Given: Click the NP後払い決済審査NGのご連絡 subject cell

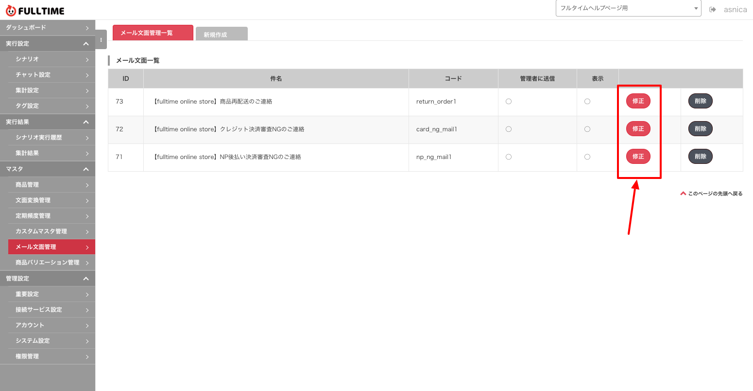Looking at the screenshot, I should (x=276, y=157).
